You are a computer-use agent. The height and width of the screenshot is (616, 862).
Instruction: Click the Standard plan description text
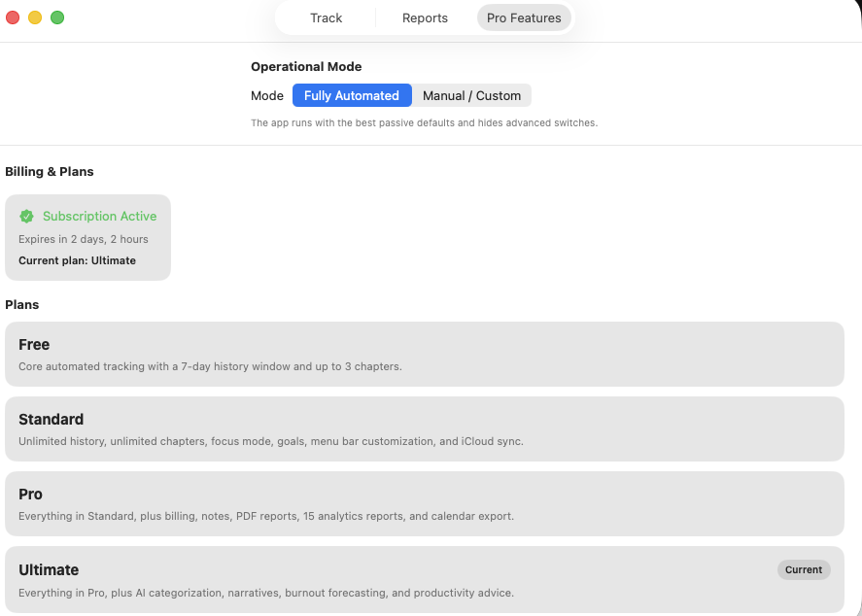click(271, 441)
